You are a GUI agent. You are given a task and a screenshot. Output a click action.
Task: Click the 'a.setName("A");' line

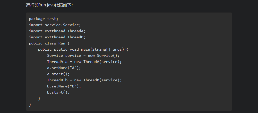64,68
